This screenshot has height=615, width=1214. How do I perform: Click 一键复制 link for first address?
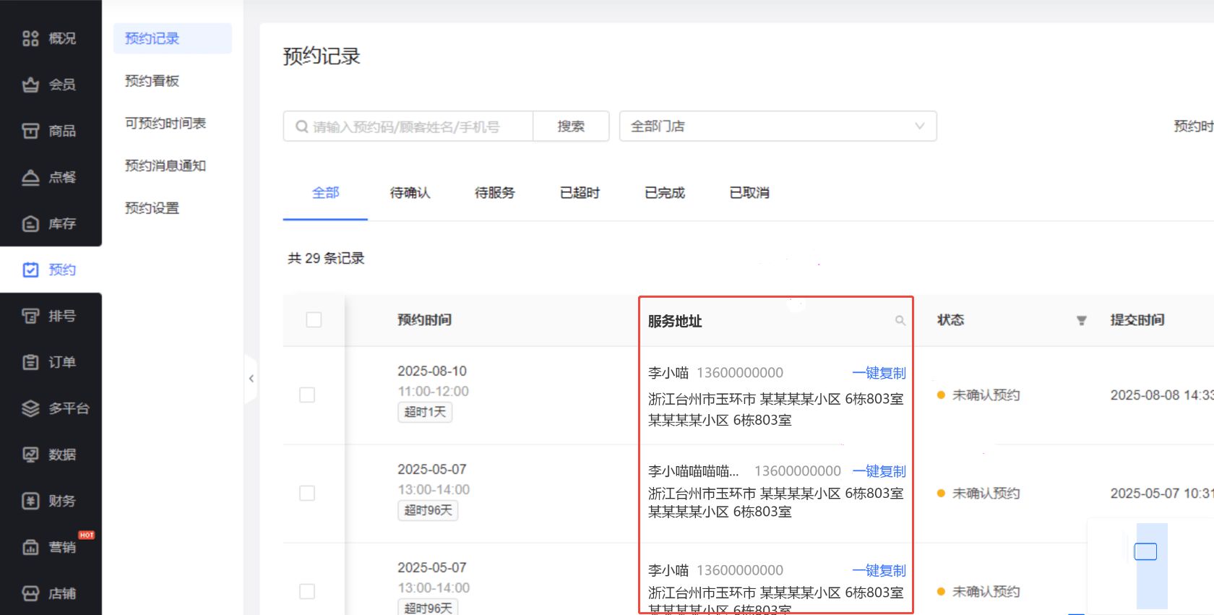879,373
